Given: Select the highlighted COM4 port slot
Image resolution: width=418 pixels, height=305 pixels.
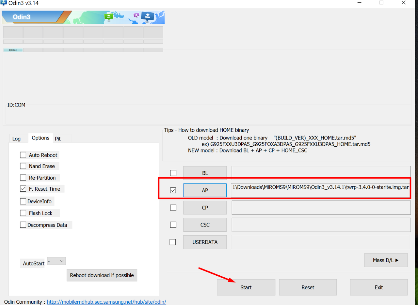Looking at the screenshot, I should (13, 50).
